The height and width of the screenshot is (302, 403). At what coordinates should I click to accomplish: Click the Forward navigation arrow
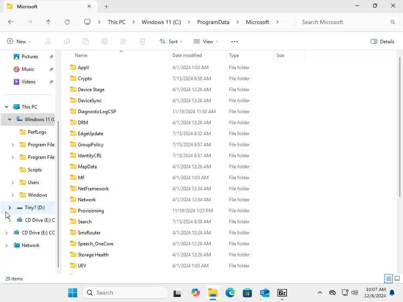click(30, 22)
